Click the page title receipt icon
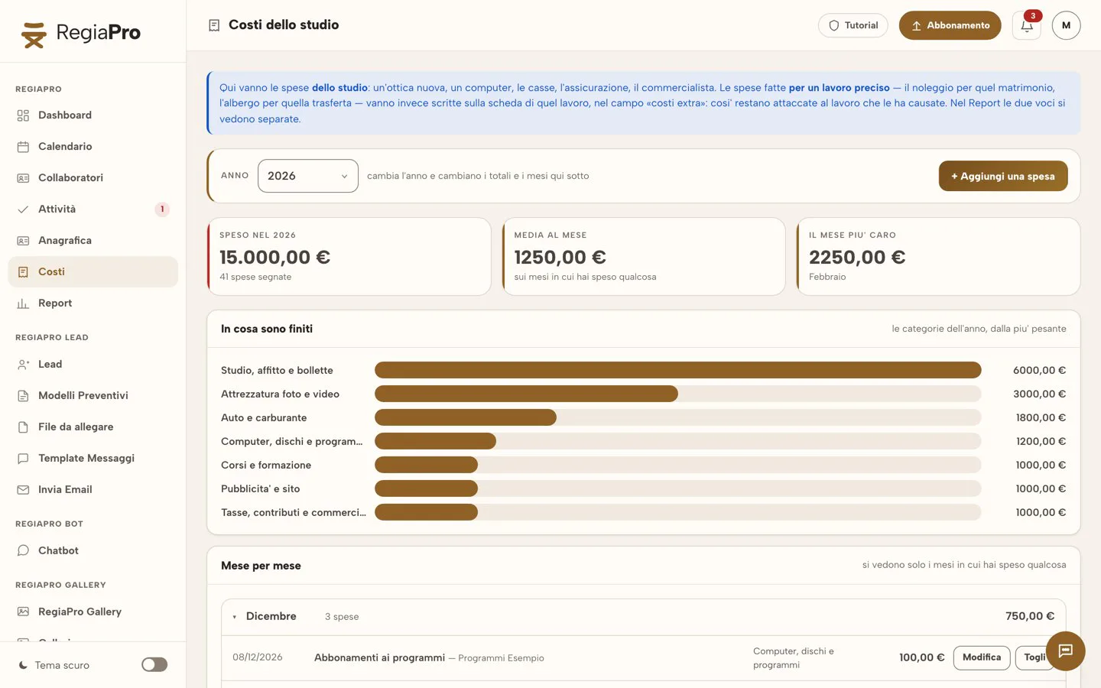The height and width of the screenshot is (688, 1101). 214,25
